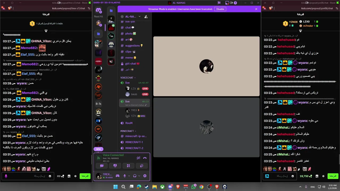Open 19,750 channel points in yzn06 chat
Image resolution: width=340 pixels, height=191 pixels.
pos(306,176)
